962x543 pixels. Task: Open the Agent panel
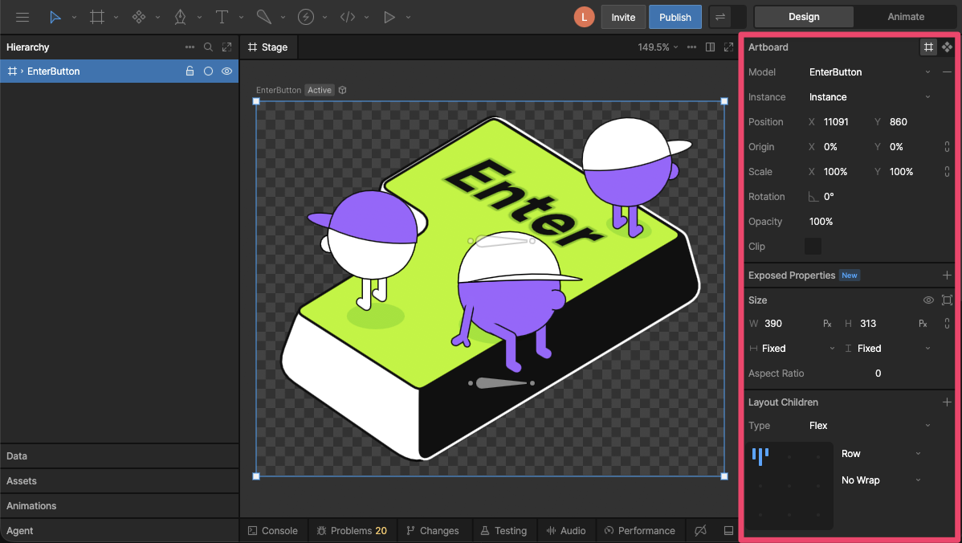120,531
